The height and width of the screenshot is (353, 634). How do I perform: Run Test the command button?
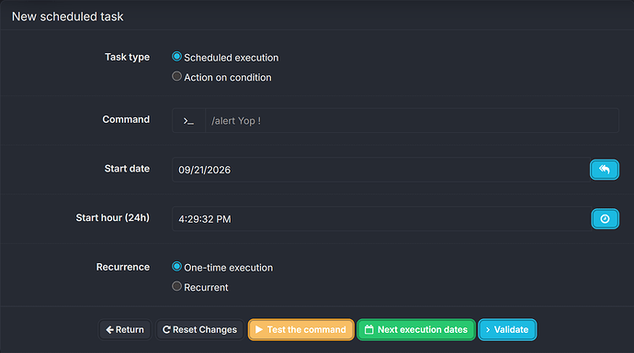tap(300, 329)
